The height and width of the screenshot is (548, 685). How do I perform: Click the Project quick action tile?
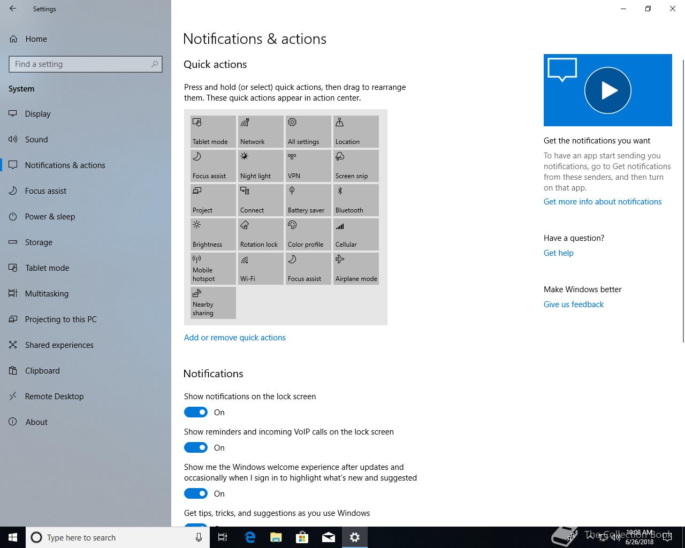click(213, 200)
